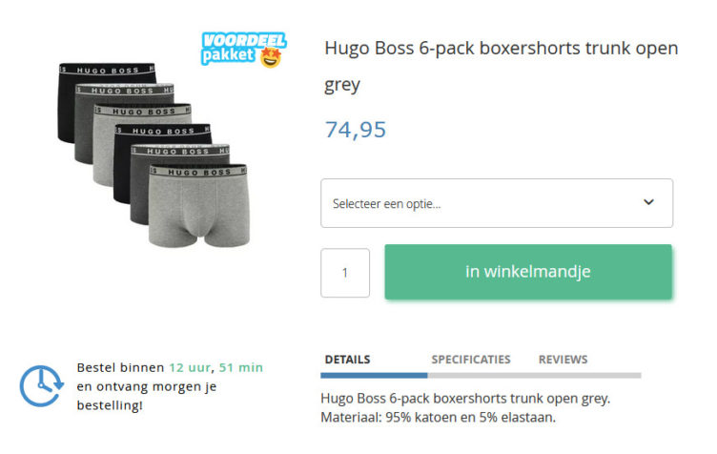Image resolution: width=717 pixels, height=454 pixels.
Task: Click the Bestel binnen delivery message
Action: [x=170, y=386]
